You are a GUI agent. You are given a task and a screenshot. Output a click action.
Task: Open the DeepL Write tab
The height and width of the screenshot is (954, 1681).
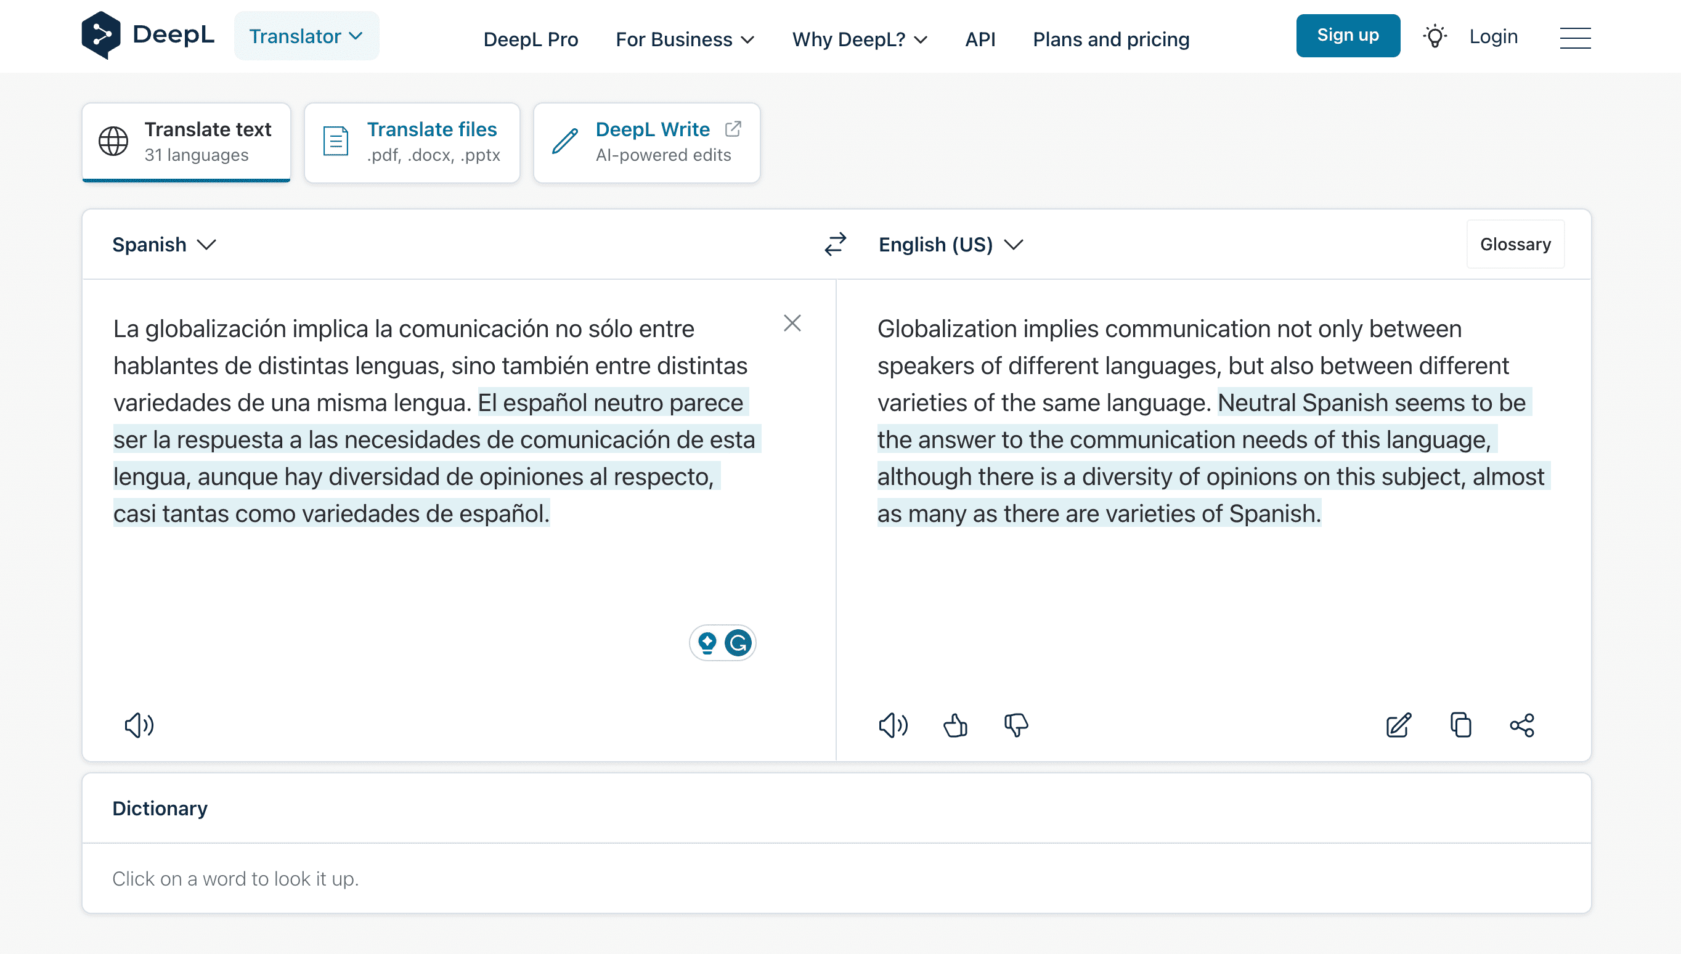(x=646, y=142)
